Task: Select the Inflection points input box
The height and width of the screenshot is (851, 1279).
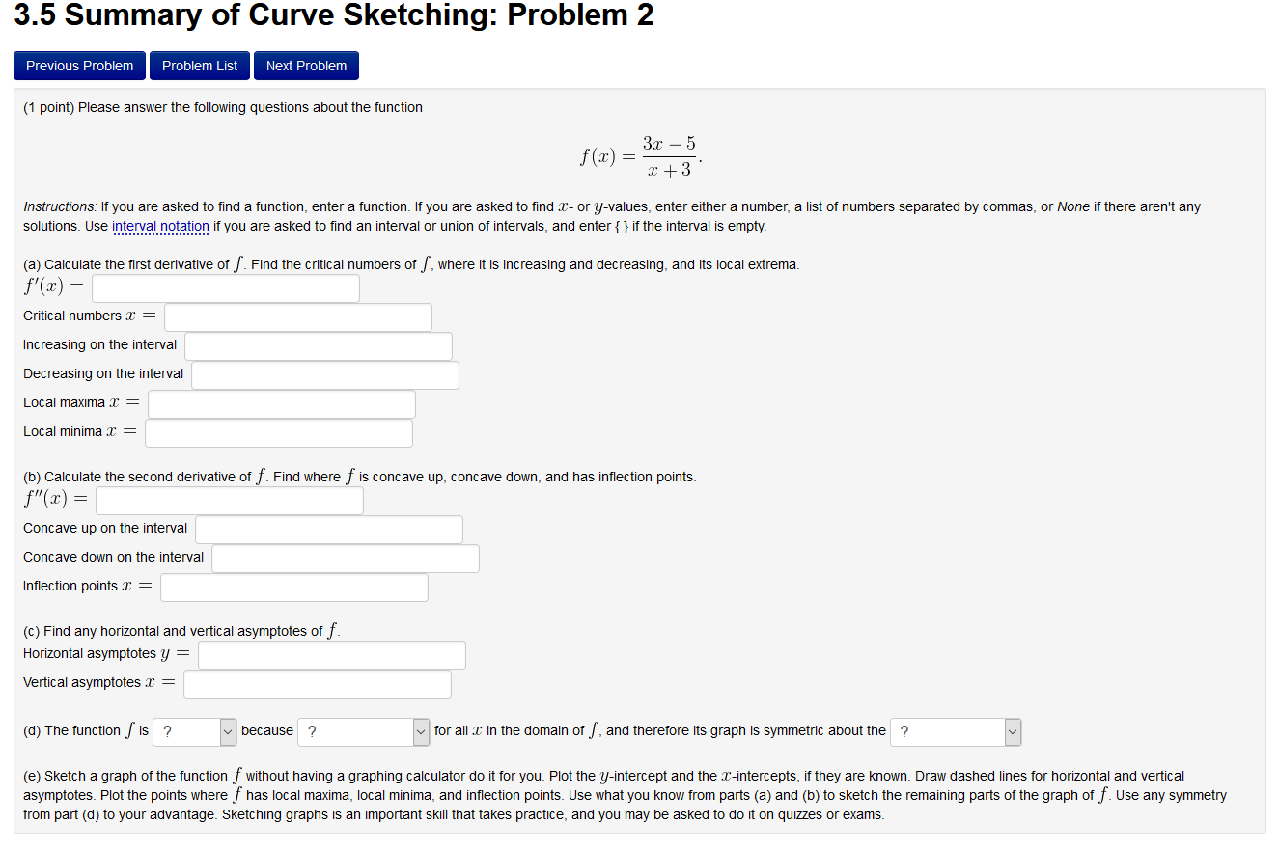Action: (293, 587)
